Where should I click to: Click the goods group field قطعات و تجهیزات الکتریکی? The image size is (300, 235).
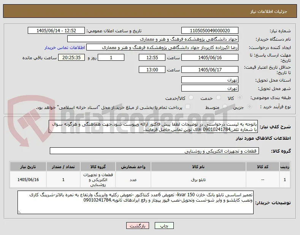[x=154, y=151]
